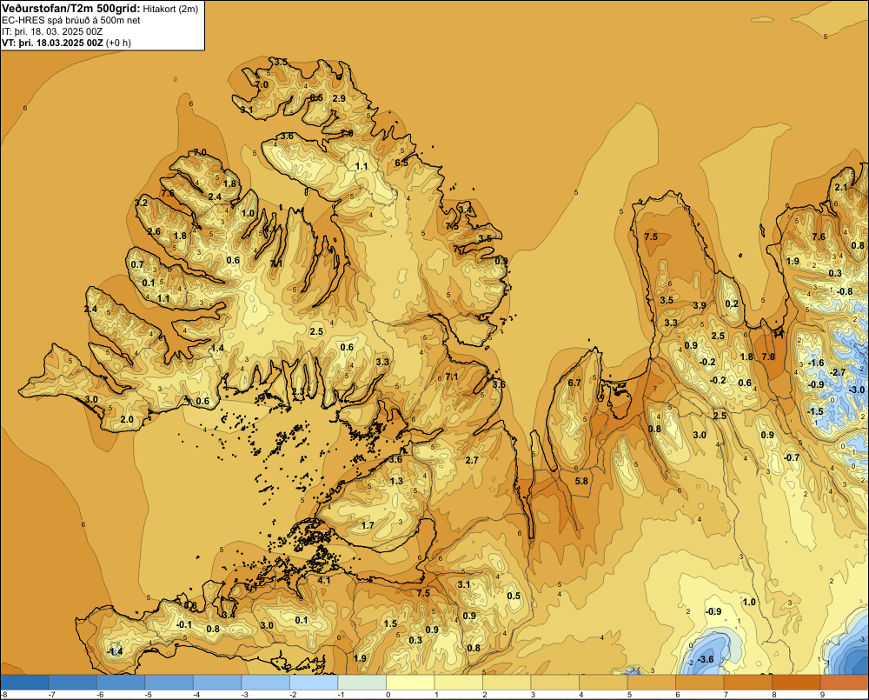The height and width of the screenshot is (700, 869).
Task: Click the "3.2" temperature value
Action: coord(142,203)
